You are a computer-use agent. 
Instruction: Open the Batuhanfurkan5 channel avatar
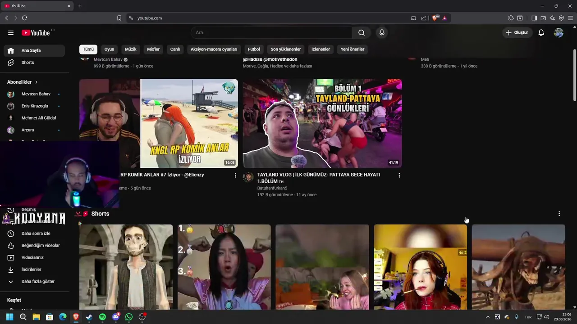click(x=248, y=177)
